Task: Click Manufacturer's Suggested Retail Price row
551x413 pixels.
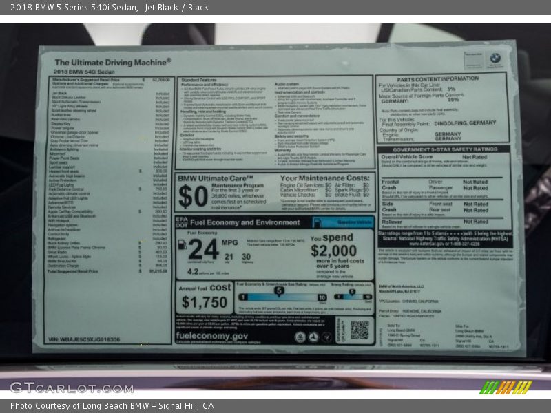Action: [111, 80]
